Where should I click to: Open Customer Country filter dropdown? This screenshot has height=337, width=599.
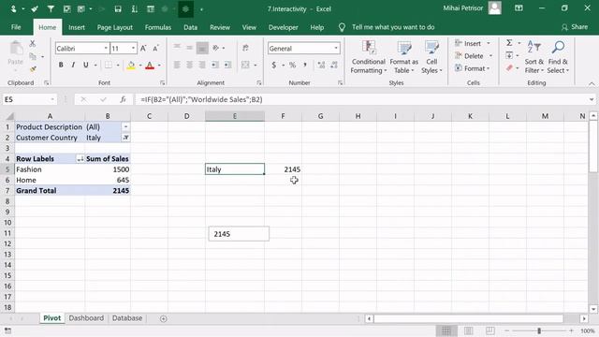(x=125, y=138)
